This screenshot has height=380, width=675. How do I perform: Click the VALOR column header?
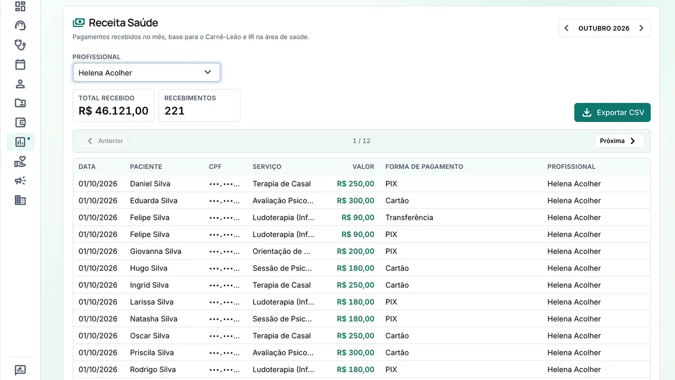[363, 167]
